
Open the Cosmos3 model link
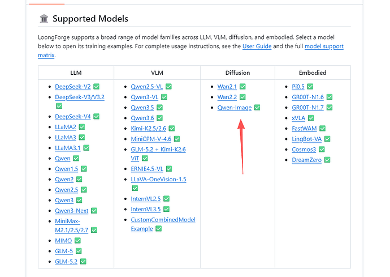coord(304,150)
